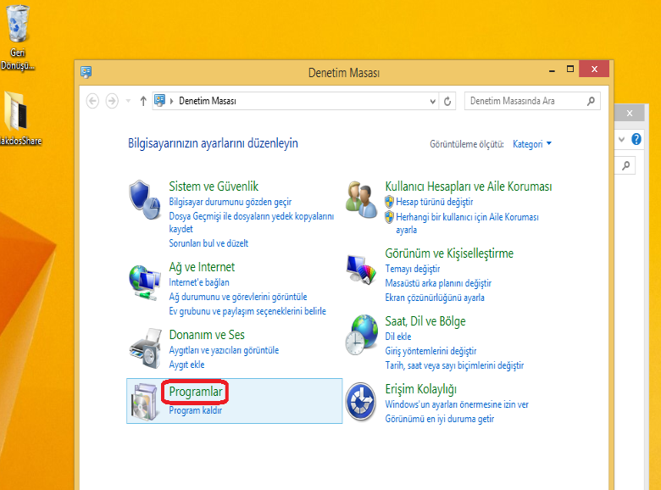Click Masaüstü arka planını değiştir
Image resolution: width=661 pixels, height=490 pixels.
click(438, 283)
